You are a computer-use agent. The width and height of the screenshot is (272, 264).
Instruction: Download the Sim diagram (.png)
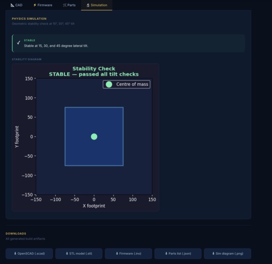click(x=227, y=253)
